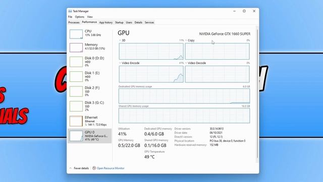Close the Task Manager window
The width and height of the screenshot is (323, 182).
click(254, 11)
